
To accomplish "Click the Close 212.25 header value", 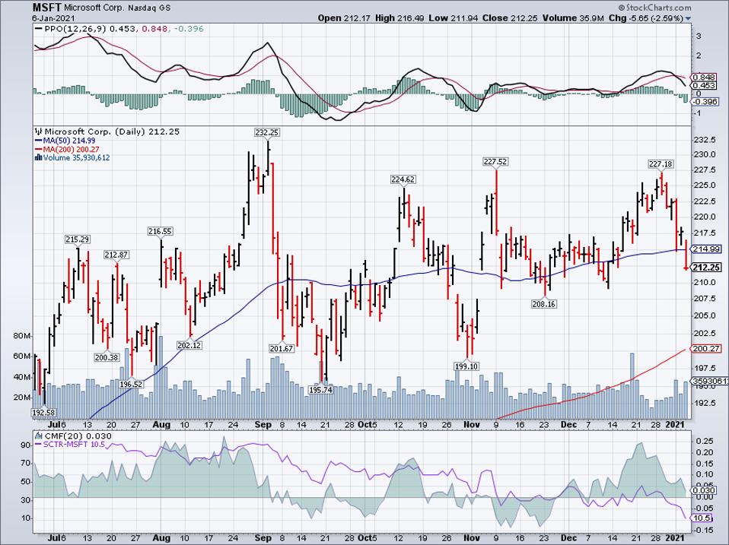I will click(510, 18).
